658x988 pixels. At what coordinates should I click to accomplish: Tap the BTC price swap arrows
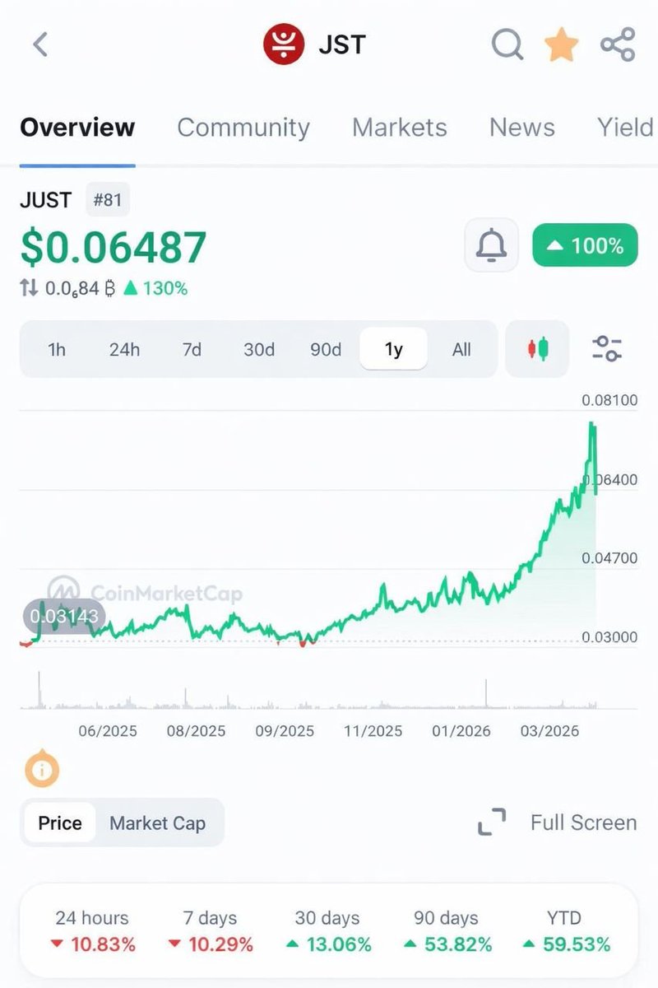tap(30, 288)
